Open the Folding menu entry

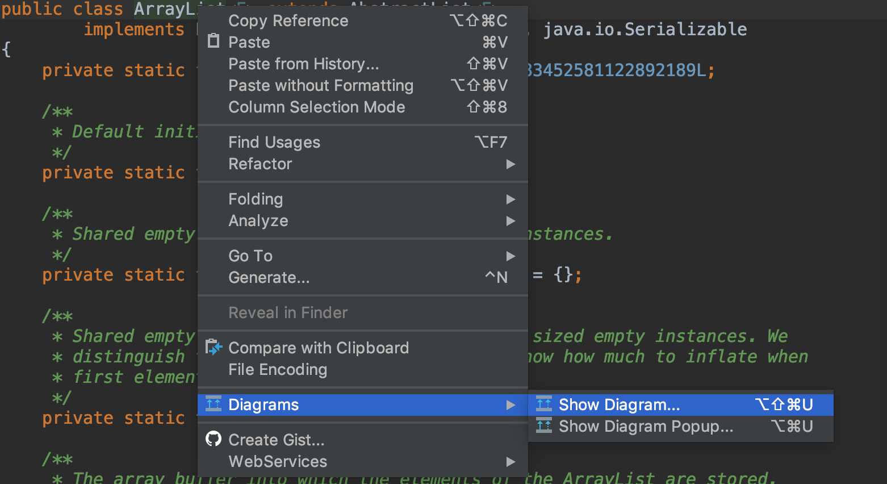[x=363, y=199]
